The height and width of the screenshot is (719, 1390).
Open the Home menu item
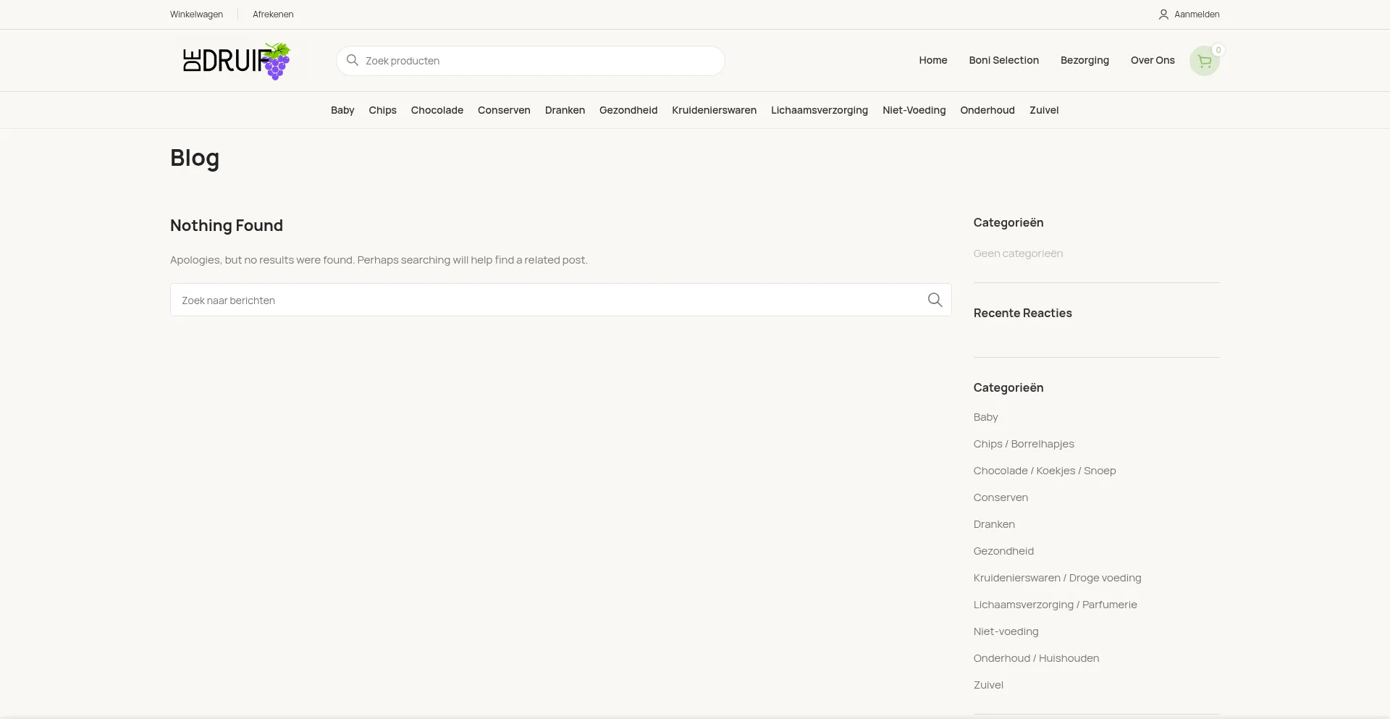pyautogui.click(x=932, y=60)
